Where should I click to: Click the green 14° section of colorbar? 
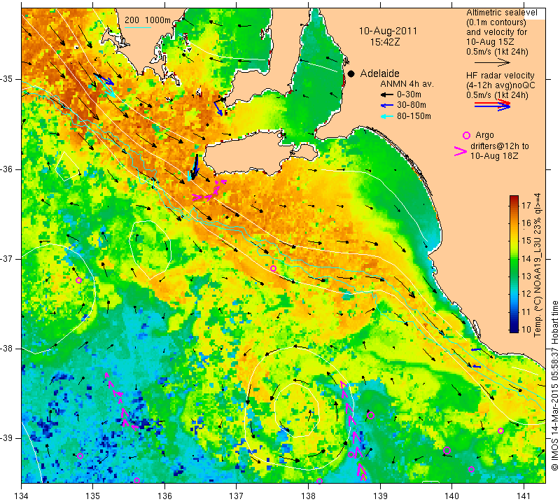[514, 259]
